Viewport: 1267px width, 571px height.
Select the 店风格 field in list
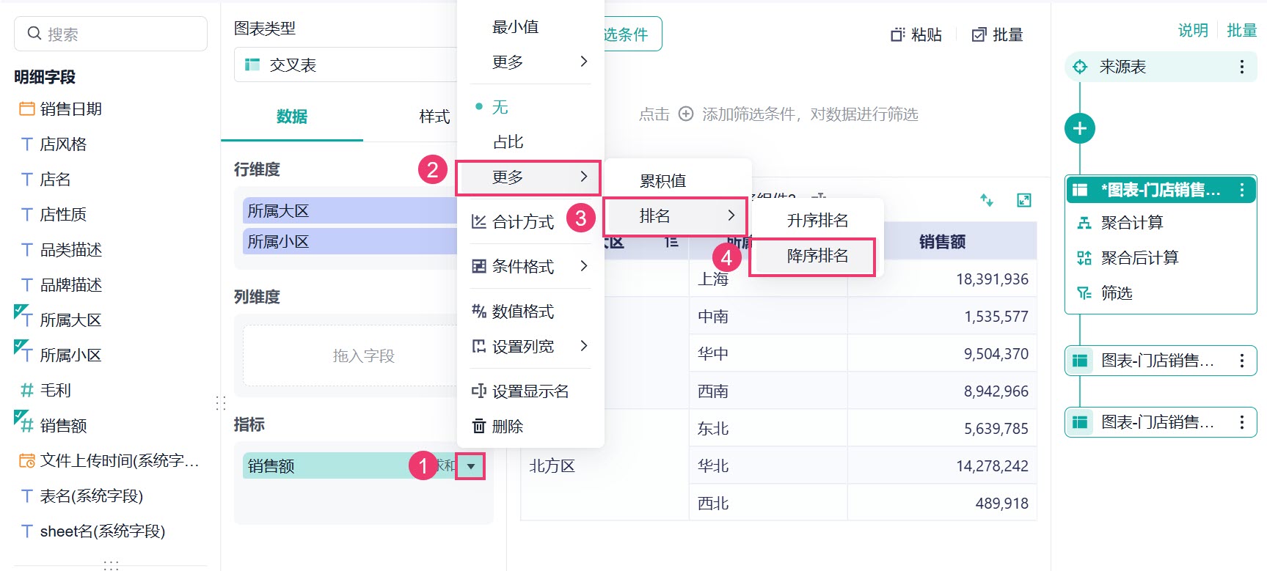coord(62,144)
